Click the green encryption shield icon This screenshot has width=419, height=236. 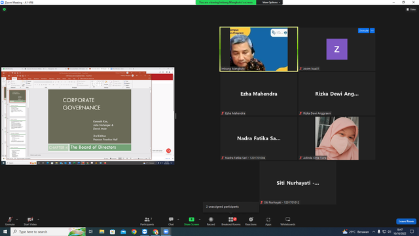[x=5, y=9]
